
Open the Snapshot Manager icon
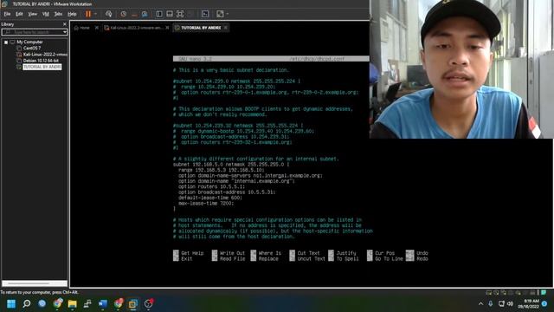click(x=145, y=14)
